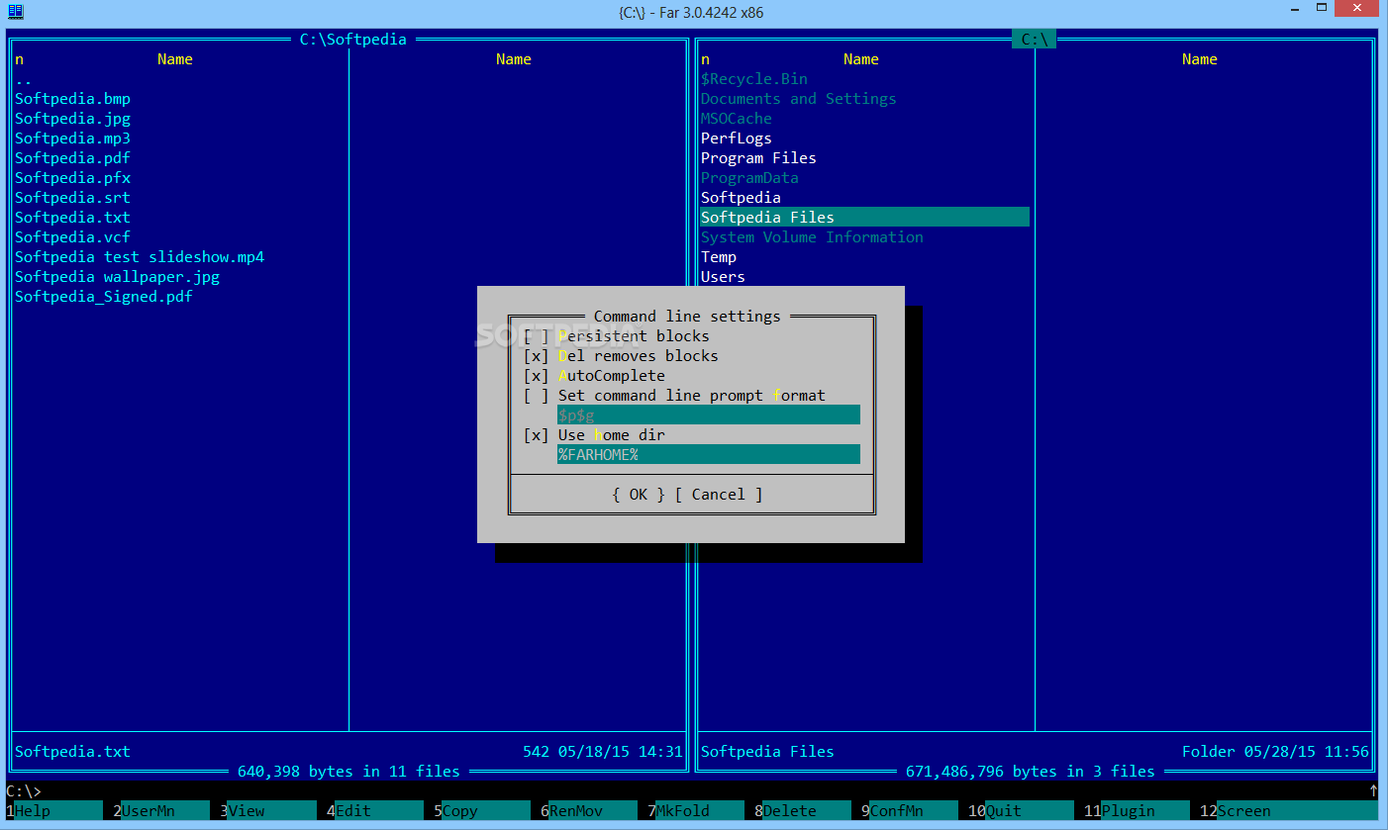The image size is (1388, 830).
Task: Confirm the dialog with OK
Action: point(639,495)
